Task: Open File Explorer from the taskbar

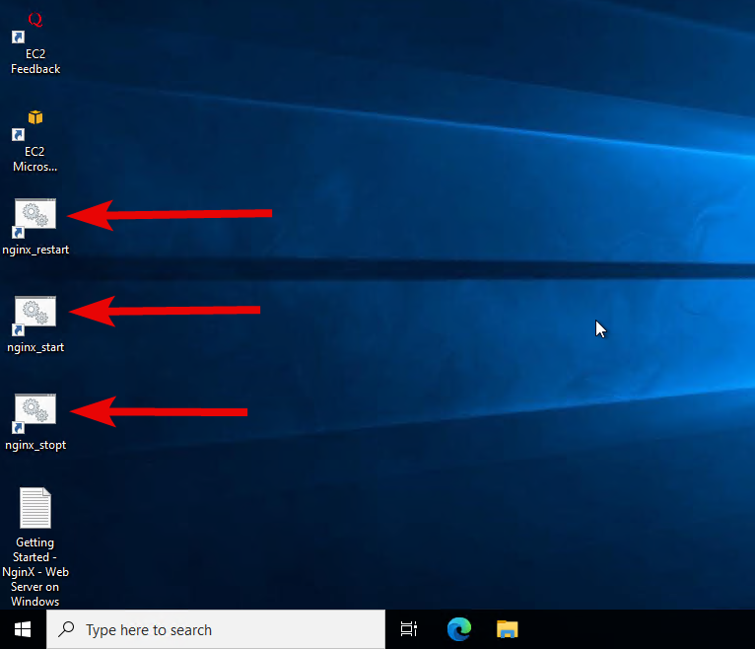Action: [507, 629]
